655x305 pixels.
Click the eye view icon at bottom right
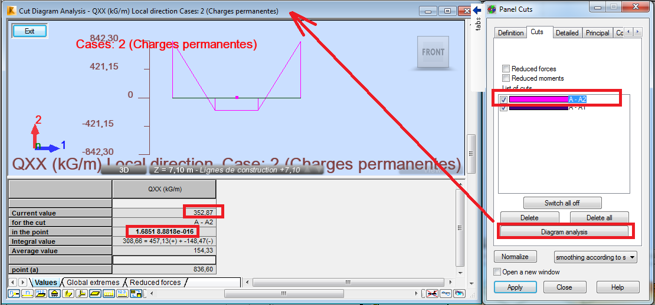tap(460, 293)
